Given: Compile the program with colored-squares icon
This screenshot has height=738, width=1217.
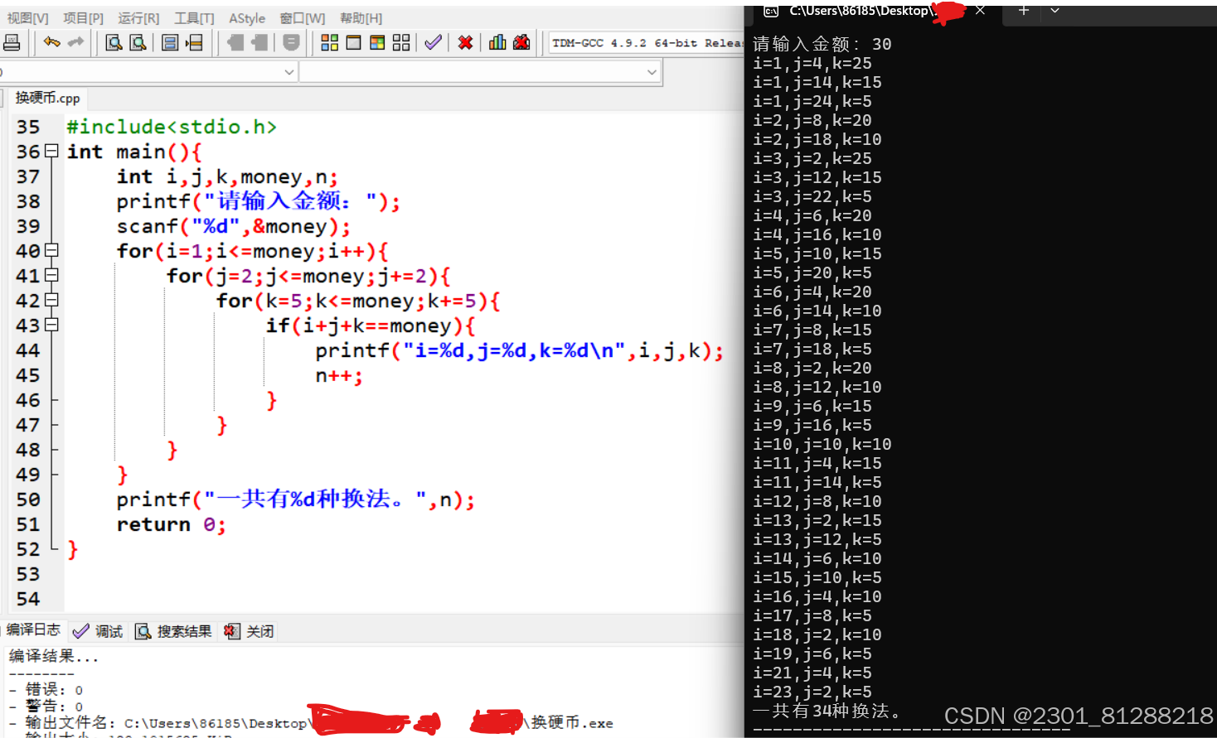Looking at the screenshot, I should [329, 42].
